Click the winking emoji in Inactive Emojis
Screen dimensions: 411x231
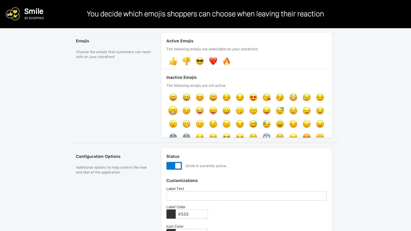click(186, 111)
